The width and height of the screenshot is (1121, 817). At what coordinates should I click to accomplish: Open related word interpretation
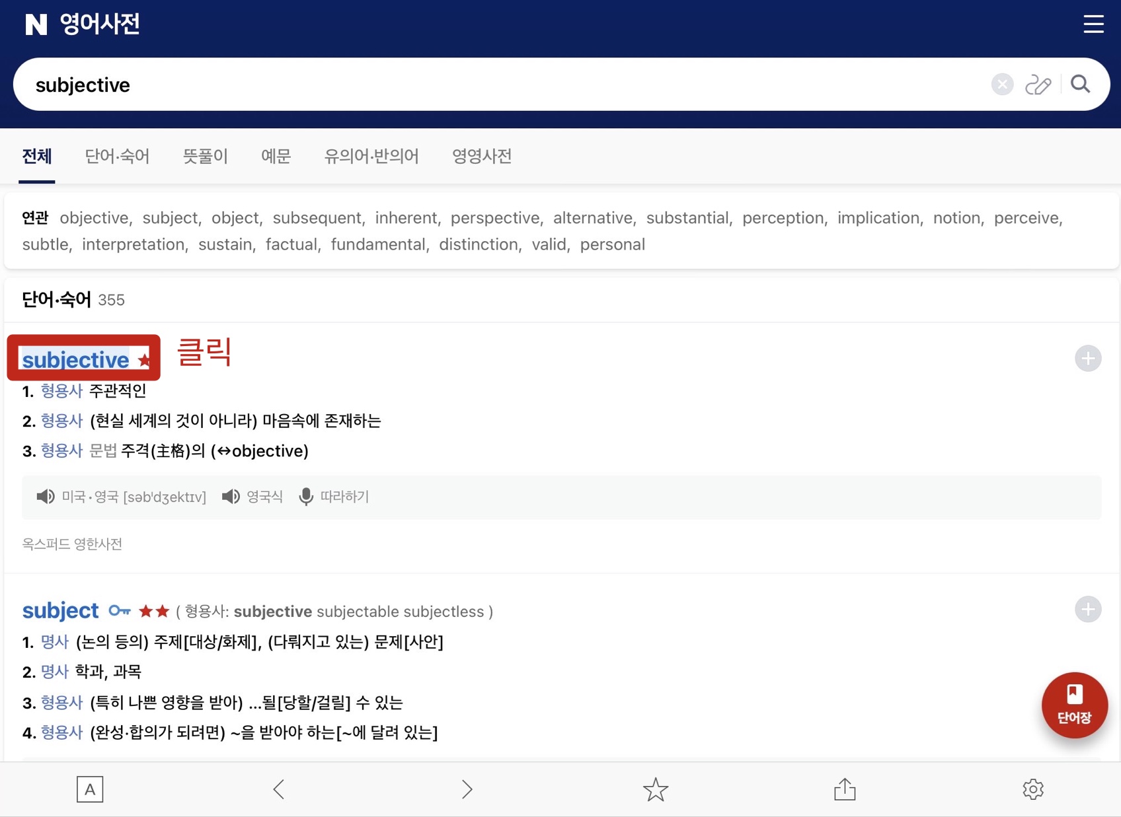click(x=133, y=244)
